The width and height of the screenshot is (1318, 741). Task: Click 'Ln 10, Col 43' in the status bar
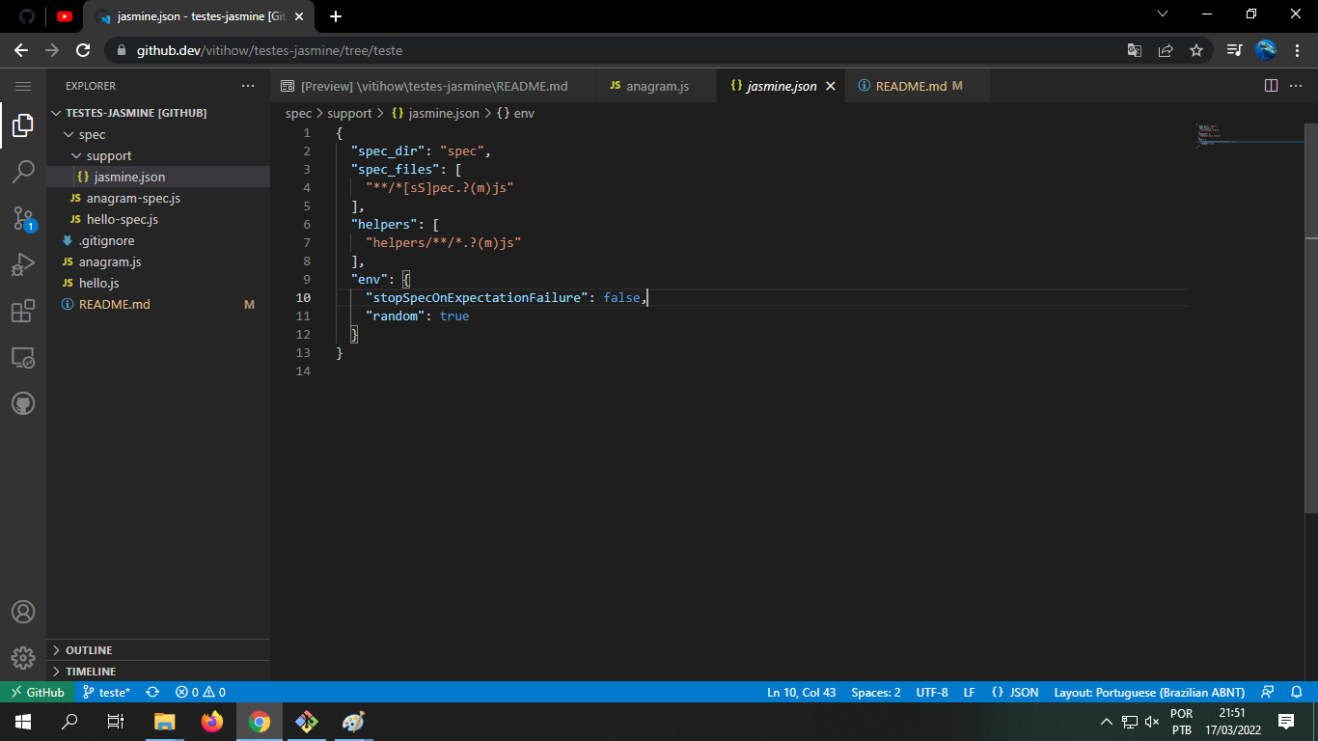click(x=803, y=692)
